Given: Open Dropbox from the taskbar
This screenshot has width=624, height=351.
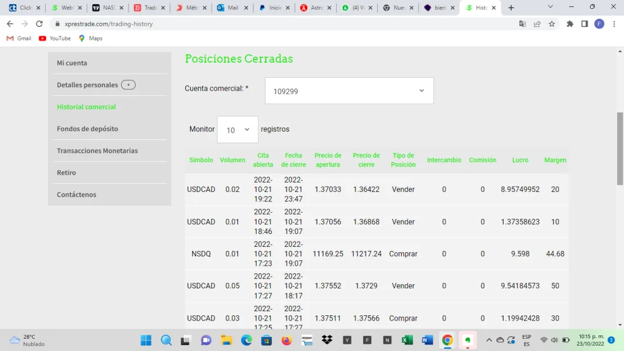Looking at the screenshot, I should [327, 340].
